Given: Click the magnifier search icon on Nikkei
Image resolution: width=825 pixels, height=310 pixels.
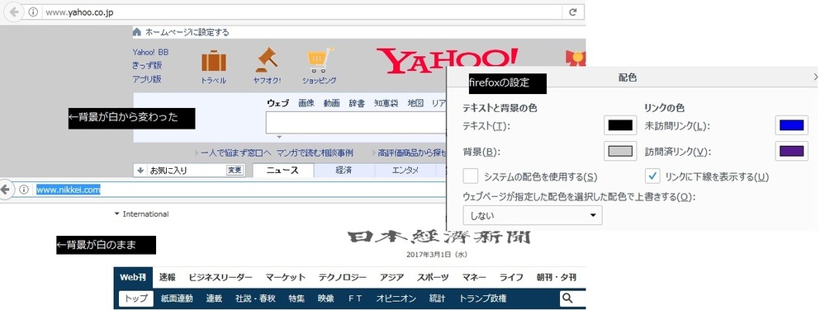Looking at the screenshot, I should pos(567,298).
